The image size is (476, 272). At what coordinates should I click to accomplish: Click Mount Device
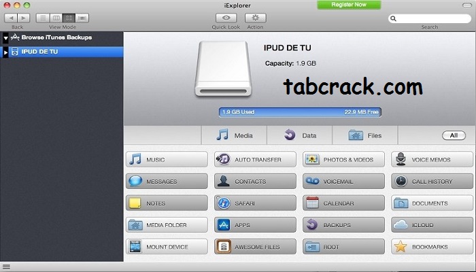pos(167,246)
